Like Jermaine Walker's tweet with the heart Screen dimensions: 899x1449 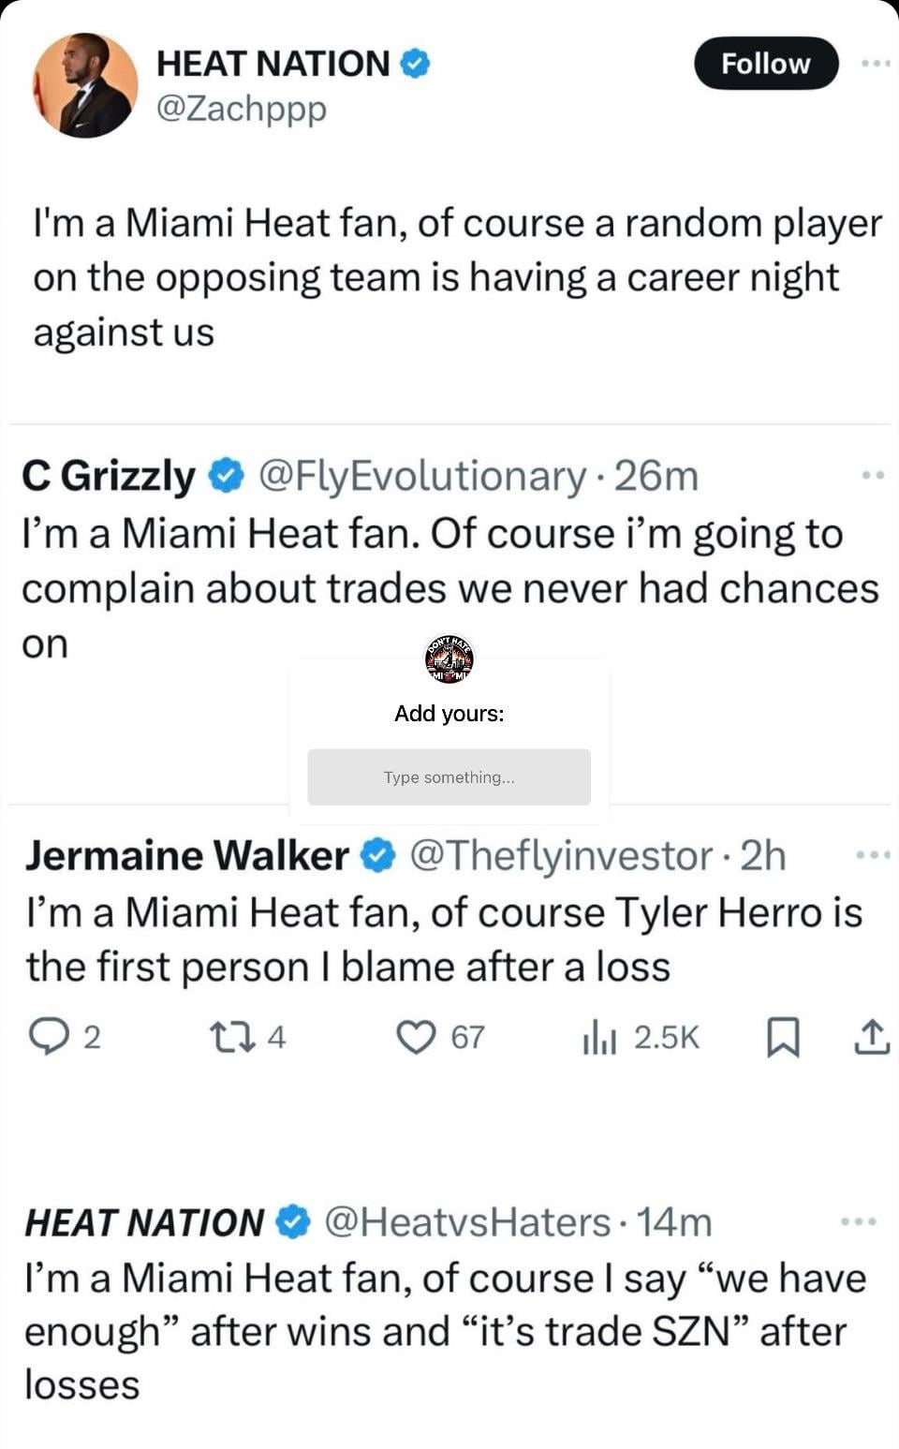(416, 1037)
